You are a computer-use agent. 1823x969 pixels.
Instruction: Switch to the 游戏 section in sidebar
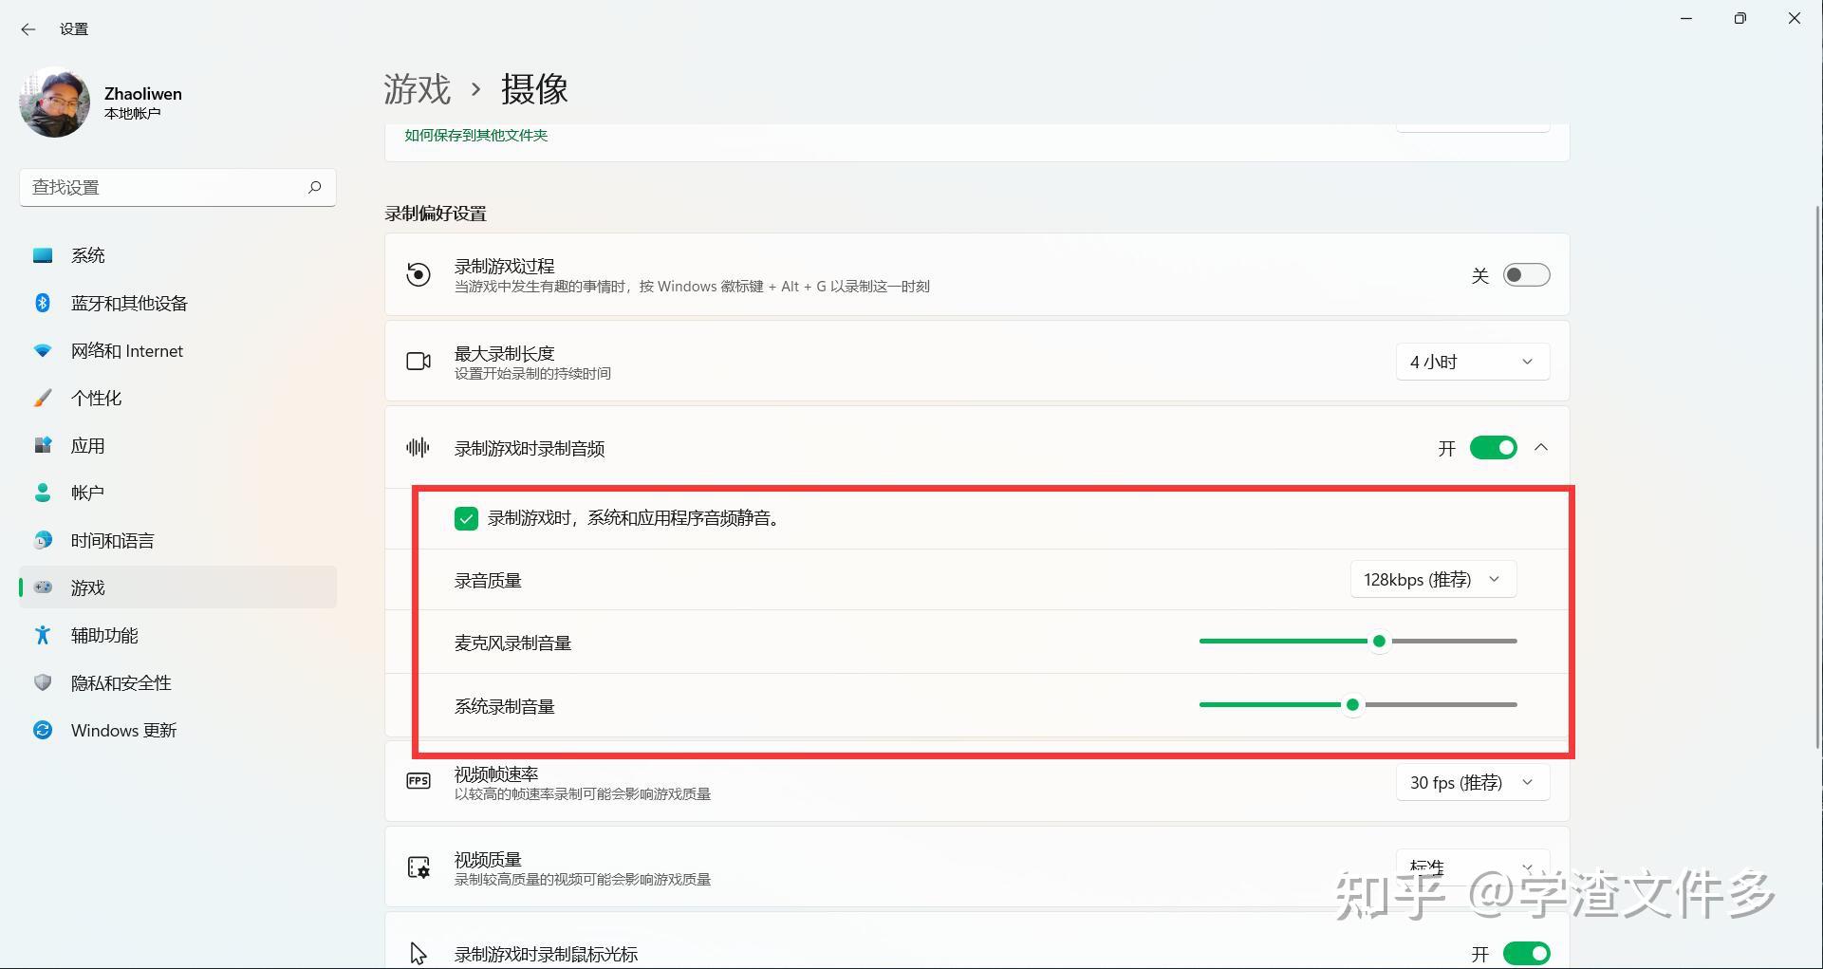click(x=88, y=587)
